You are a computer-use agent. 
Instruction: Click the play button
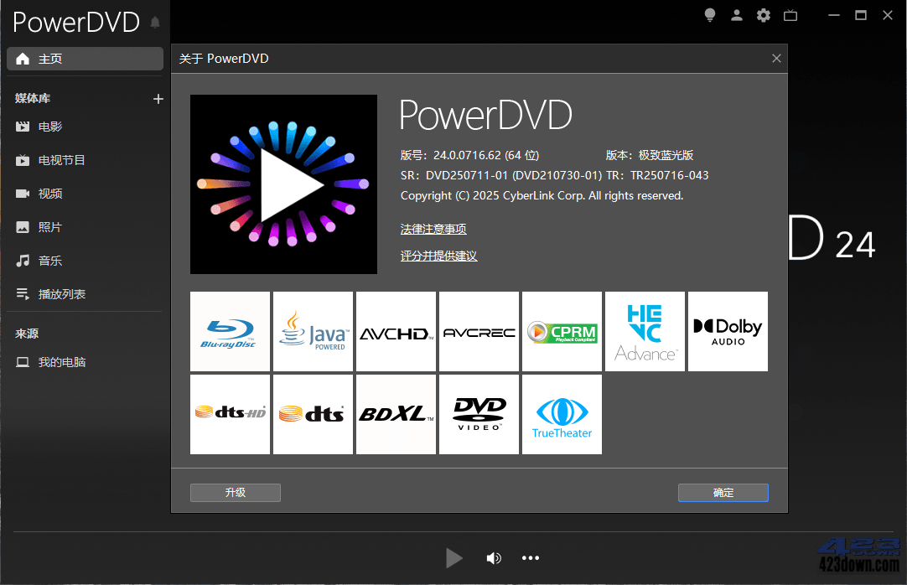tap(453, 557)
